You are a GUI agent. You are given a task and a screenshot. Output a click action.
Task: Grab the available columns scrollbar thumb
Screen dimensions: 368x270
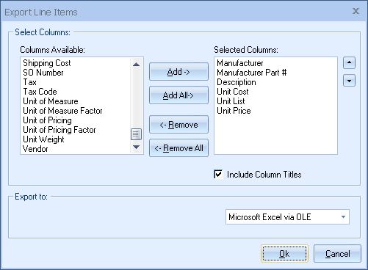136,134
